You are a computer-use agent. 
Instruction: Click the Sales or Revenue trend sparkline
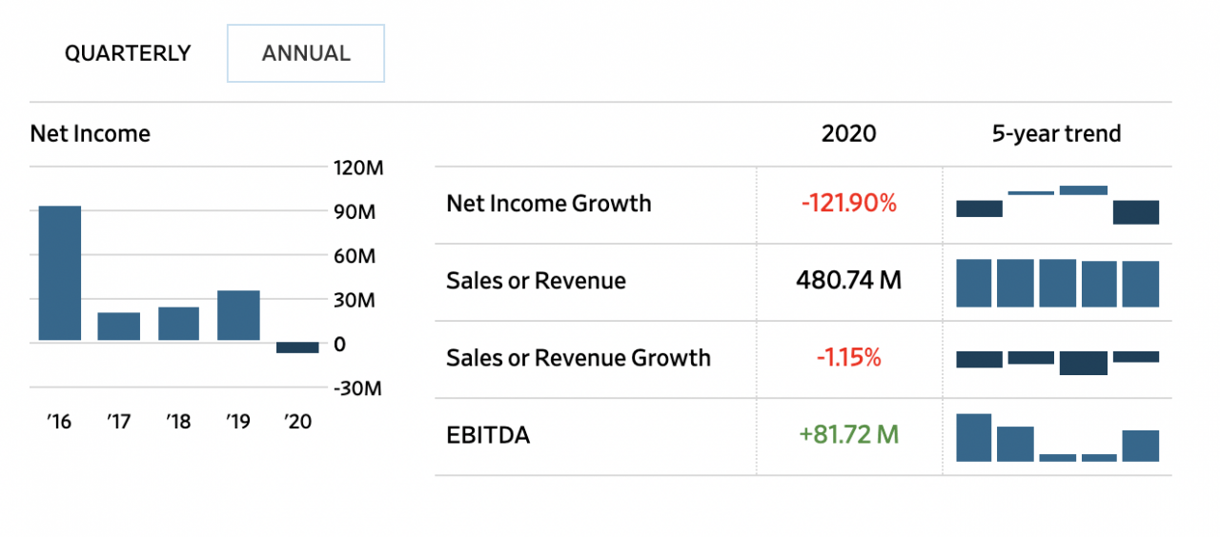coord(1057,283)
